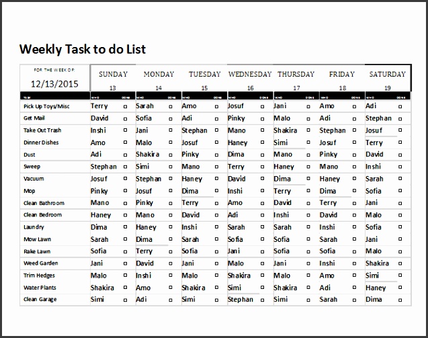Viewport: 428px width, 338px height.
Task: Select the 'Rake Lawn' task label
Action: click(x=37, y=251)
